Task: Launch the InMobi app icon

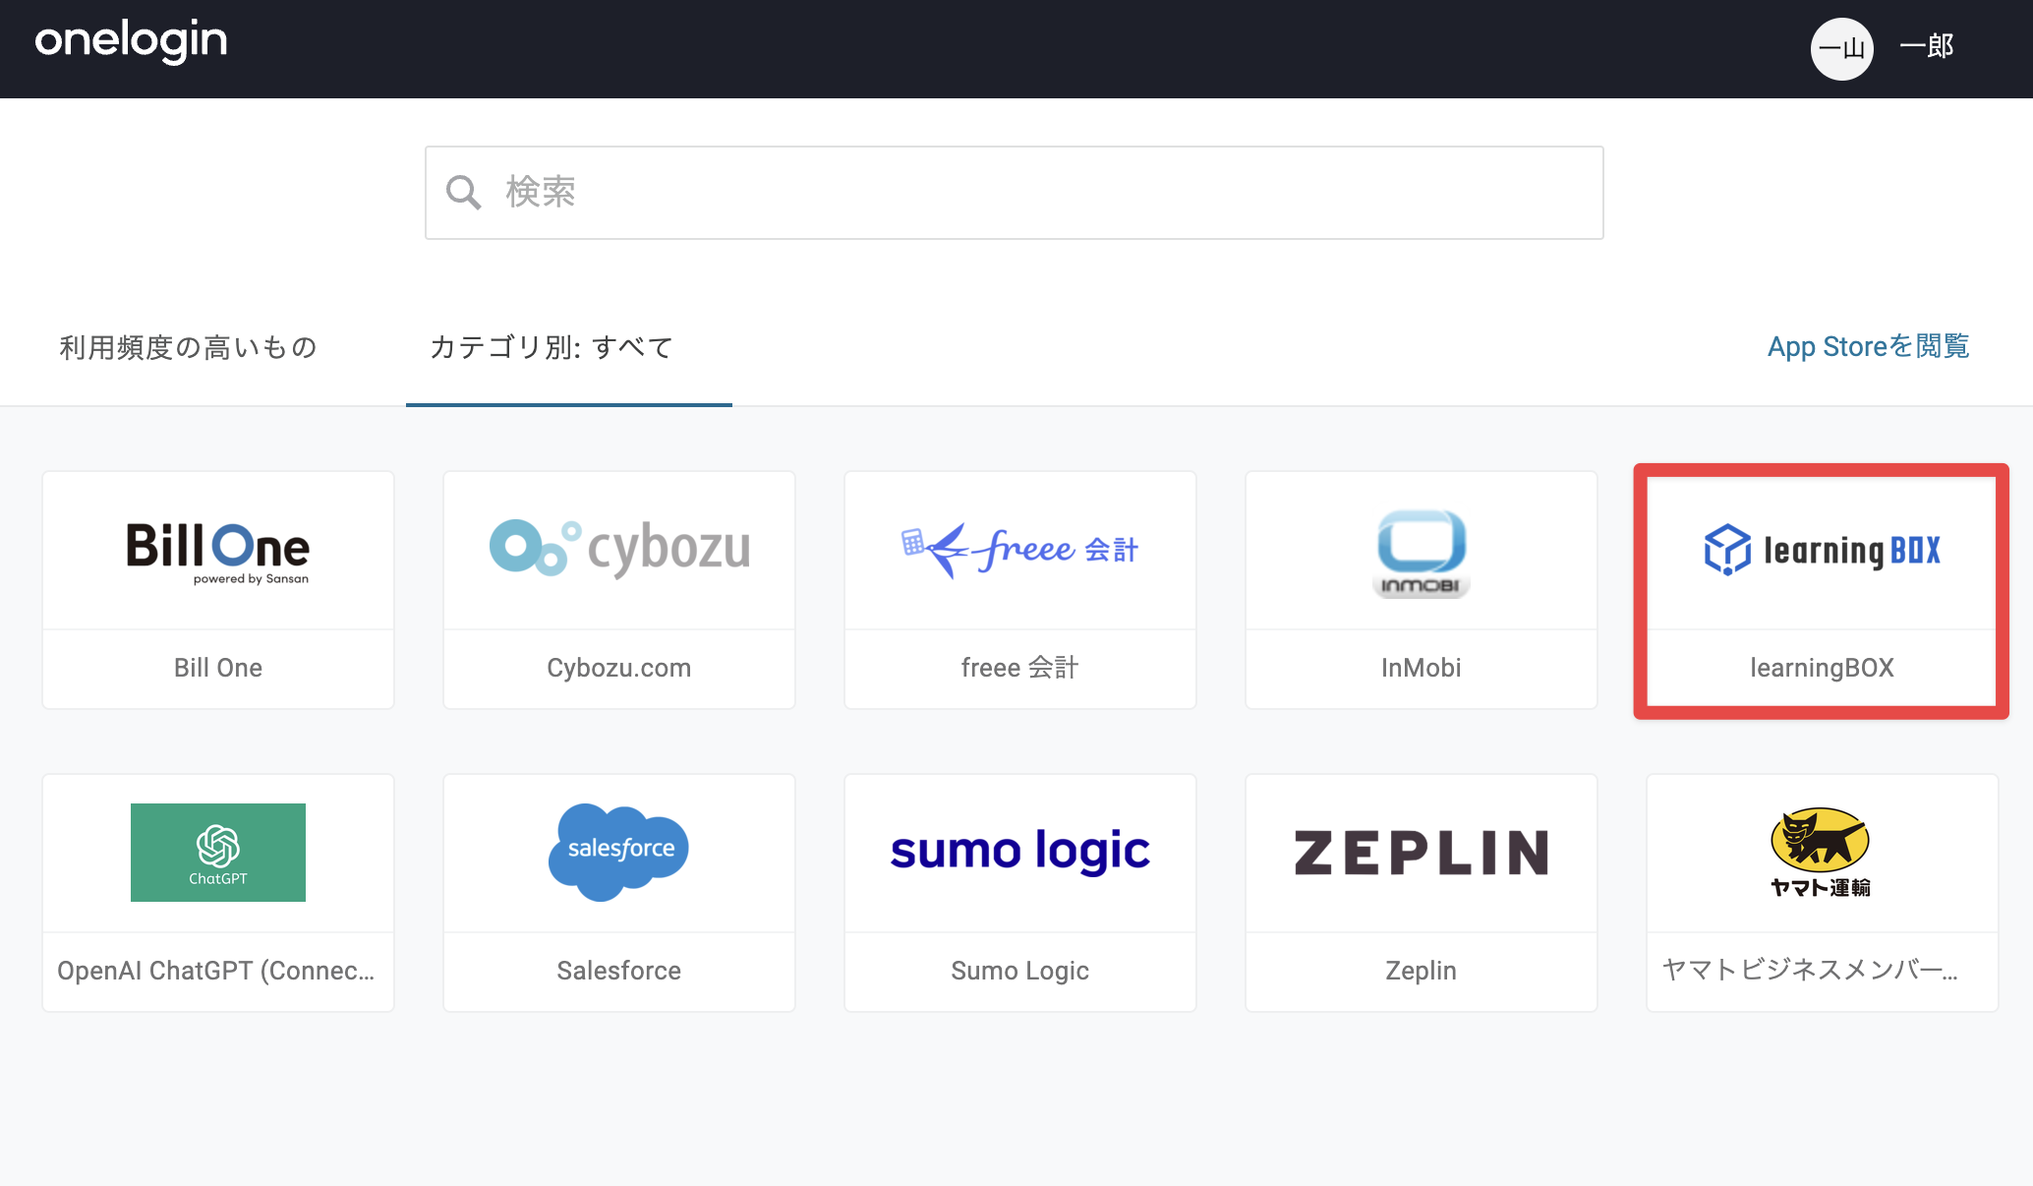Action: pyautogui.click(x=1422, y=554)
